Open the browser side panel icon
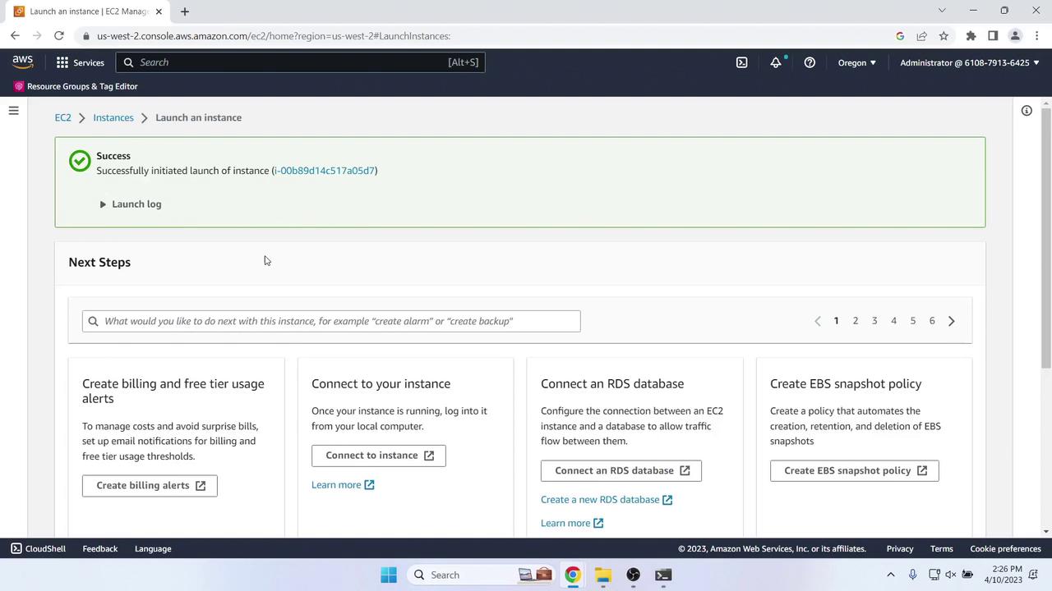This screenshot has width=1052, height=591. tap(993, 36)
